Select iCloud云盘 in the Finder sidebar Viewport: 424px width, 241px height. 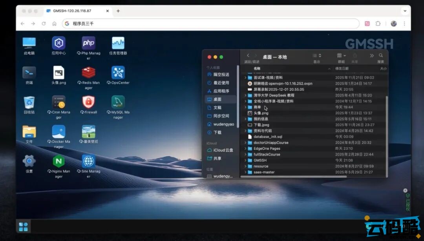(223, 150)
